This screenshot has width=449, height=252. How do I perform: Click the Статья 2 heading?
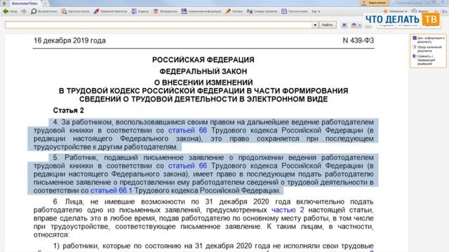tap(69, 111)
